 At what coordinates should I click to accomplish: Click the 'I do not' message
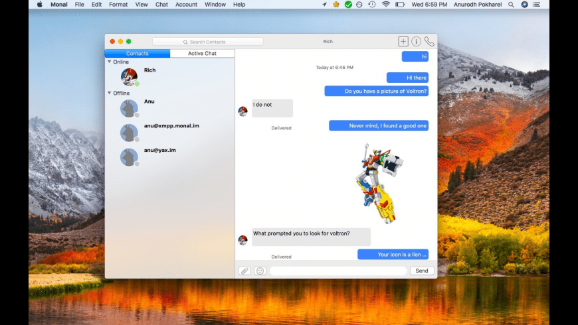(272, 108)
